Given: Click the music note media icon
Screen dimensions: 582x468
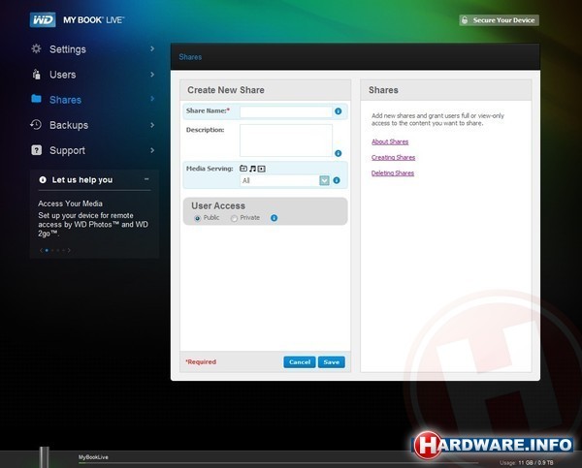Looking at the screenshot, I should [252, 169].
